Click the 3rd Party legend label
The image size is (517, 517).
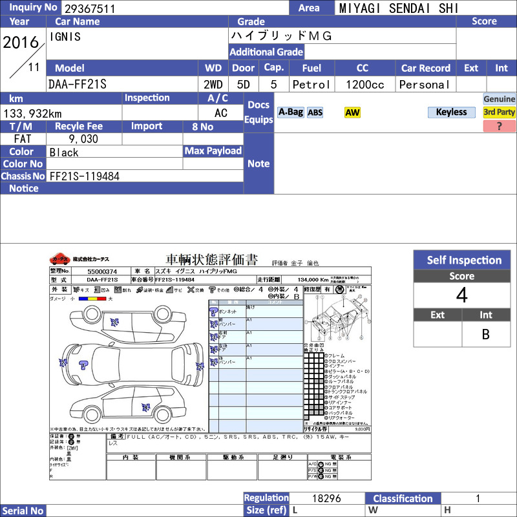click(499, 112)
